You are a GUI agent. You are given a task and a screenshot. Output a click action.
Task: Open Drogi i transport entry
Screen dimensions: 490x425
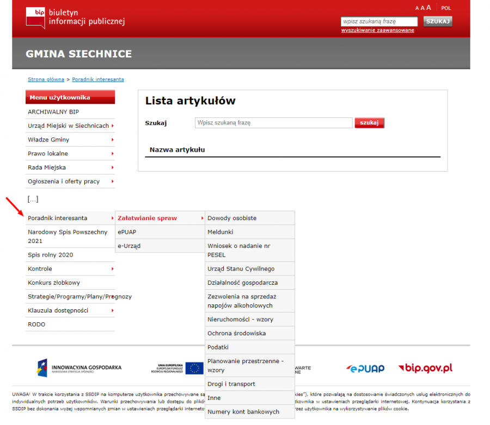[250, 384]
